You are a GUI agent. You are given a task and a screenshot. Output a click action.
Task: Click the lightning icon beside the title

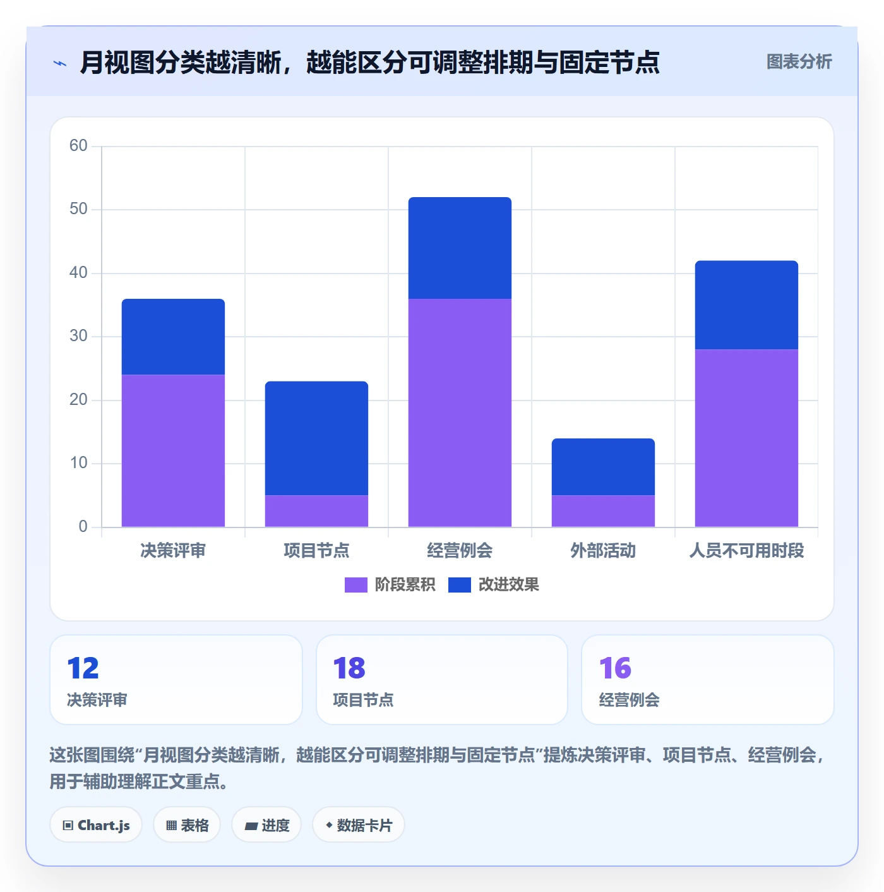point(60,63)
